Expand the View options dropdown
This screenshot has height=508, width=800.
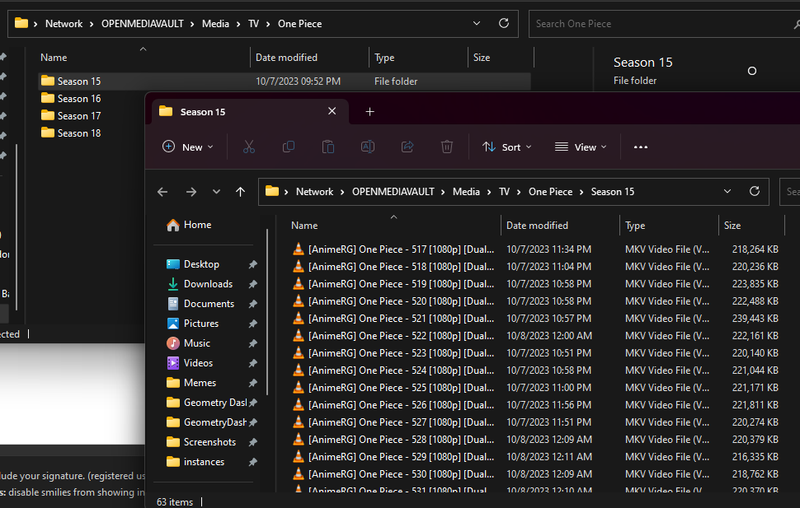tap(581, 147)
